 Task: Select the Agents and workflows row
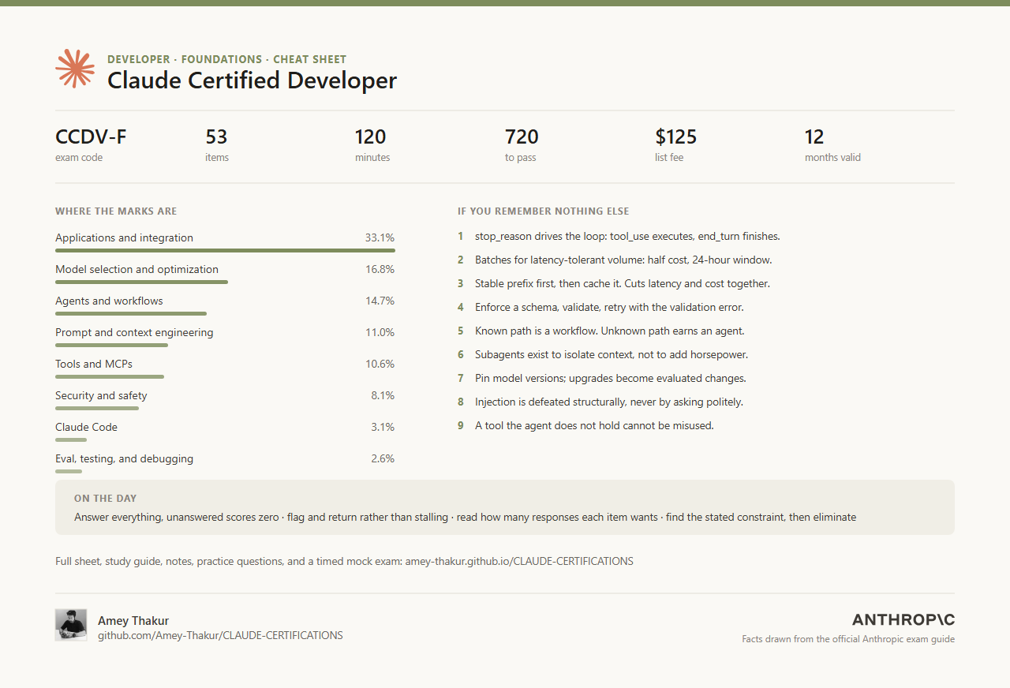tap(225, 305)
